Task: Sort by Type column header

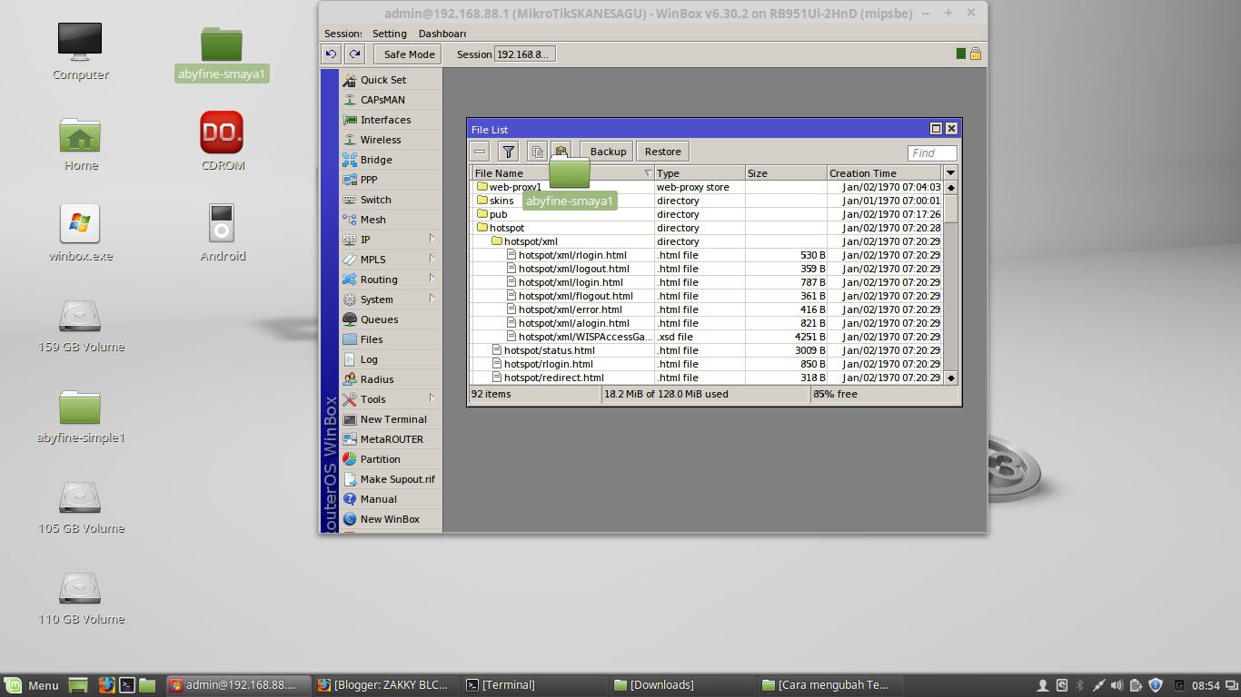Action: coord(700,173)
